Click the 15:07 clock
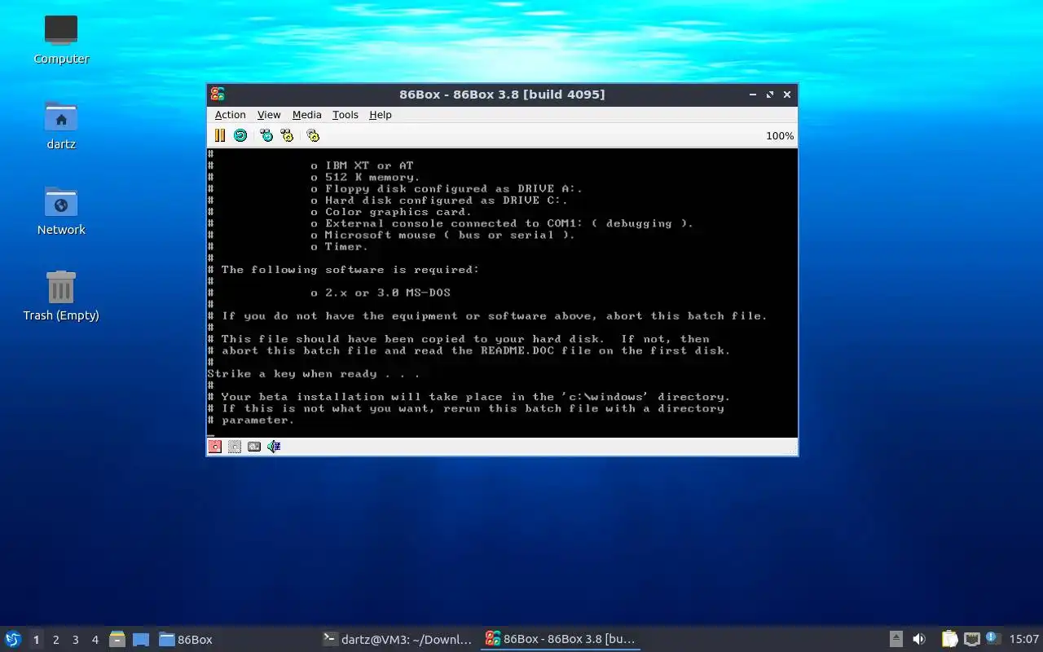The image size is (1043, 652). click(1024, 639)
